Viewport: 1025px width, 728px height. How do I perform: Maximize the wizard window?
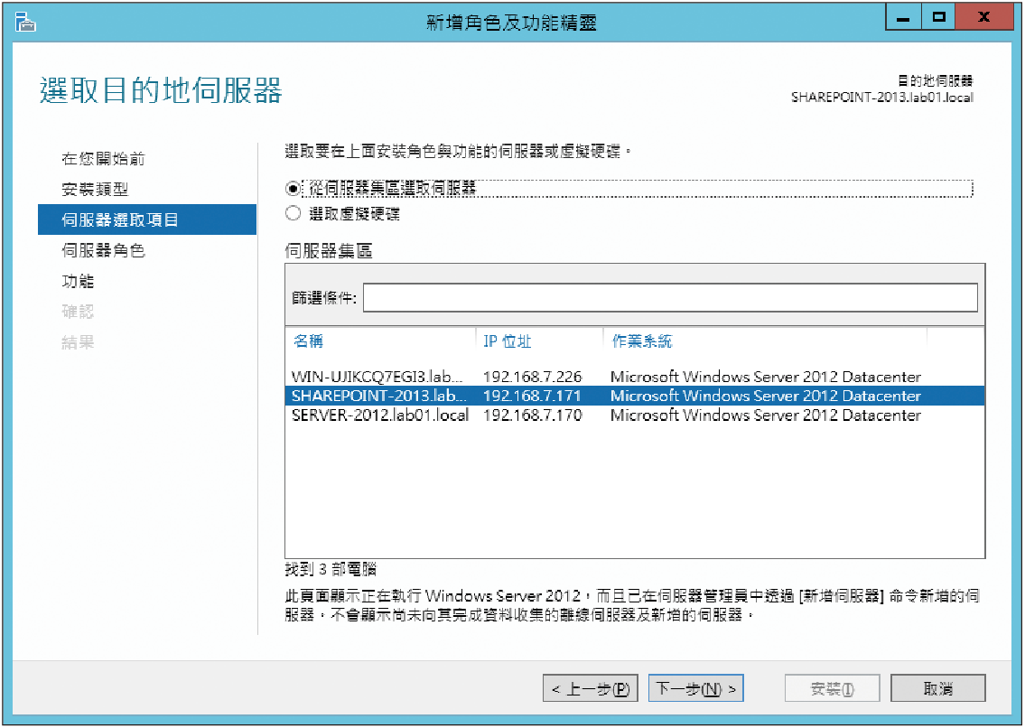(x=938, y=18)
